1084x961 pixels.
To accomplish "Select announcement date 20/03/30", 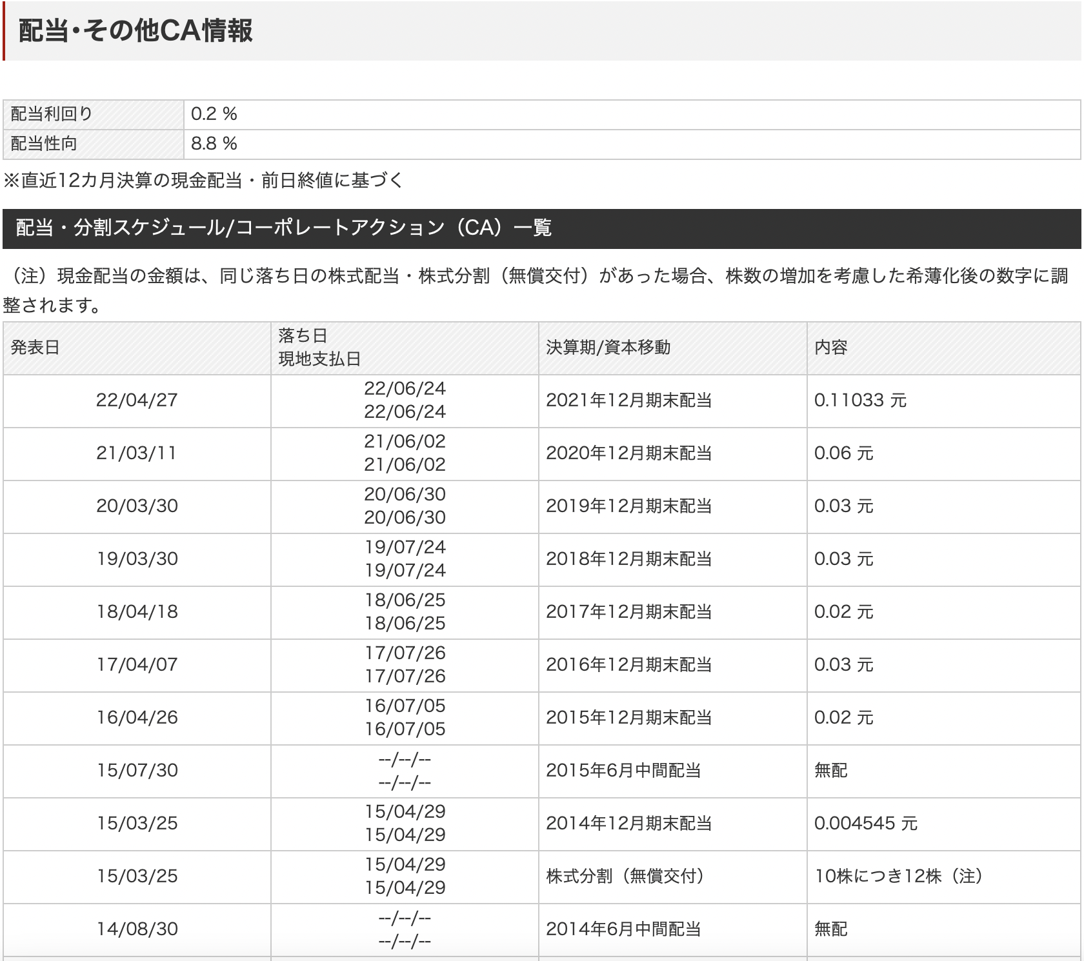I will point(137,506).
